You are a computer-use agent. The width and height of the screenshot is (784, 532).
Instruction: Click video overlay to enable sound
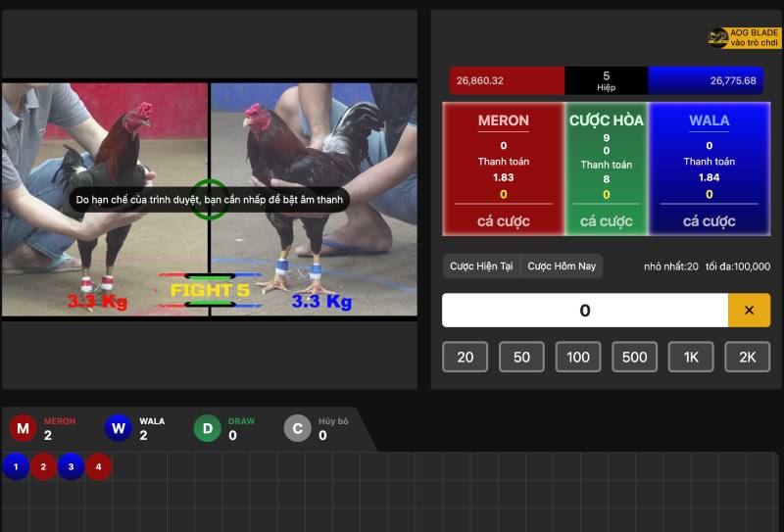pos(209,200)
